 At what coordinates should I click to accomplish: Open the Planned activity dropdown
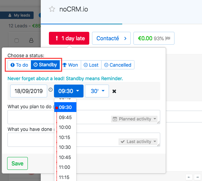134,119
